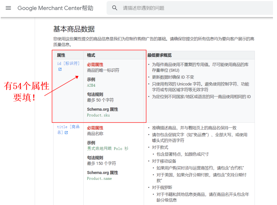
Task: Click the 基本商品数据 section heading
Action: pos(74,29)
